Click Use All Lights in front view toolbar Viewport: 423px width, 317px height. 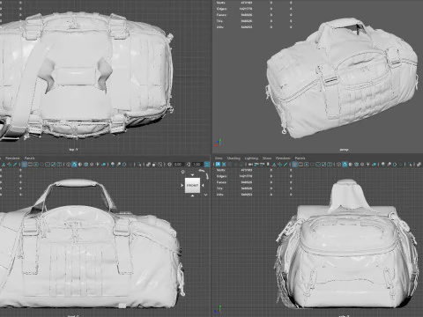point(98,165)
